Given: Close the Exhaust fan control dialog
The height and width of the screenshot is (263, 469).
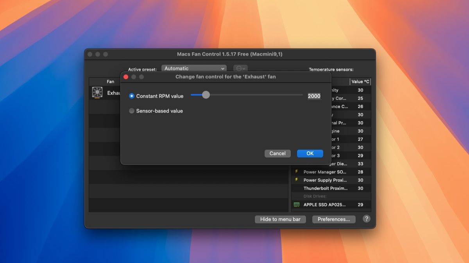Looking at the screenshot, I should click(x=126, y=77).
